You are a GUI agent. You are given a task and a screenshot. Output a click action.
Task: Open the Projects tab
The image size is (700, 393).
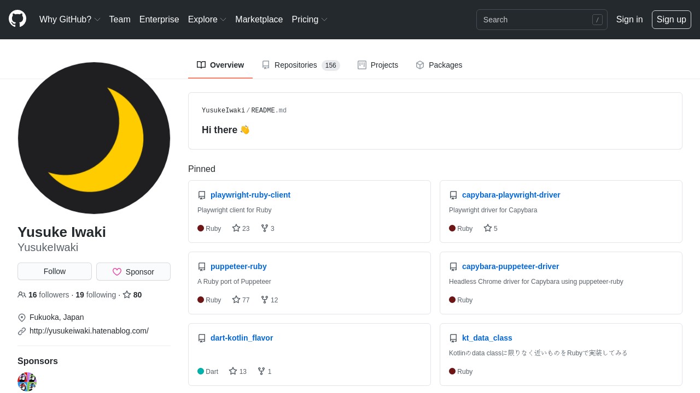[x=378, y=65]
